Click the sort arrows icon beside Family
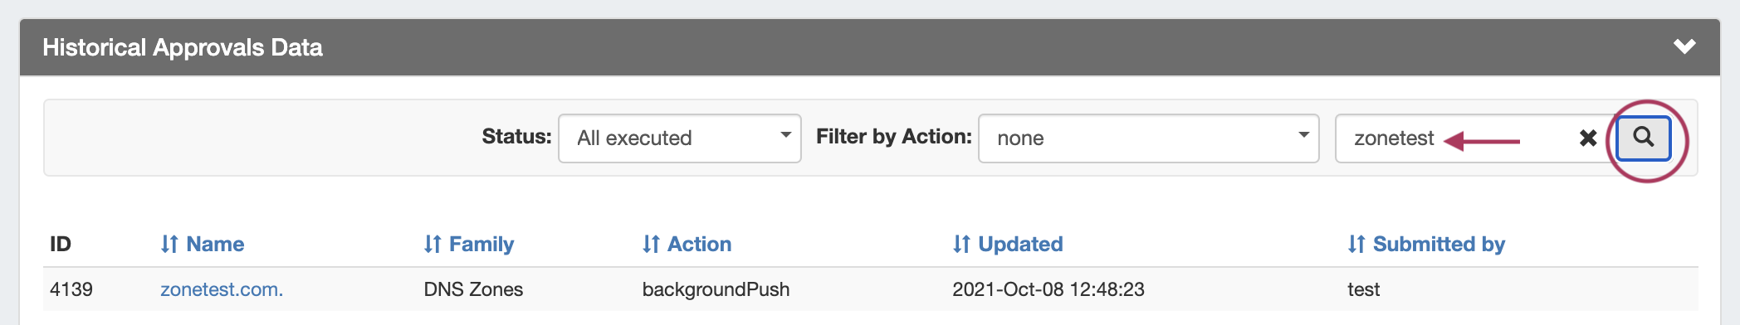Viewport: 1740px width, 325px height. point(433,244)
